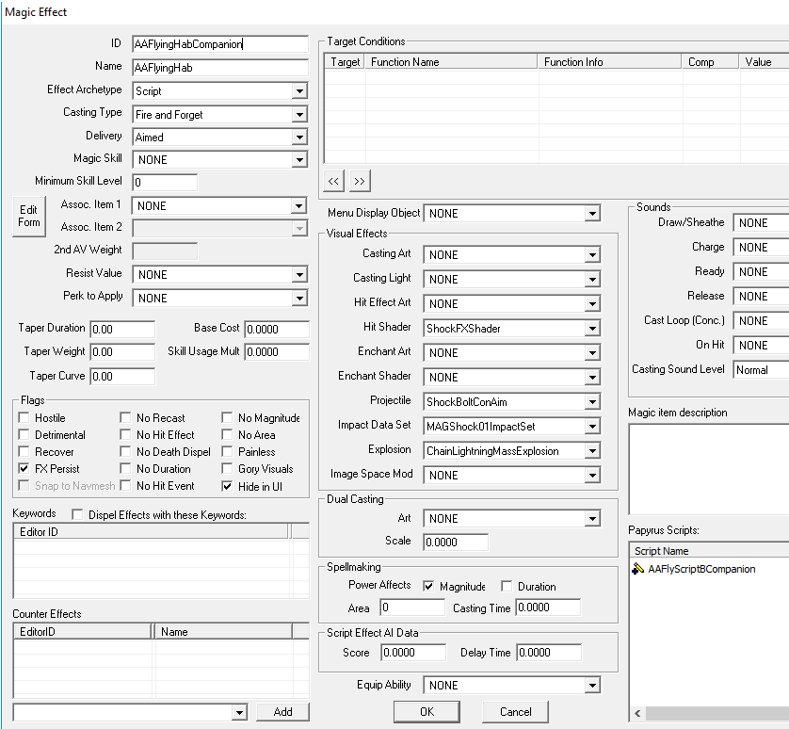Uncheck Power Affects Magnitude

click(x=428, y=586)
